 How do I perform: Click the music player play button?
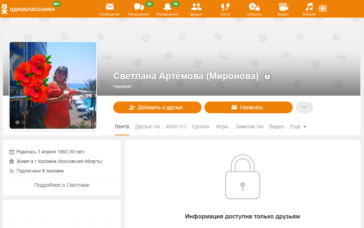click(x=323, y=8)
